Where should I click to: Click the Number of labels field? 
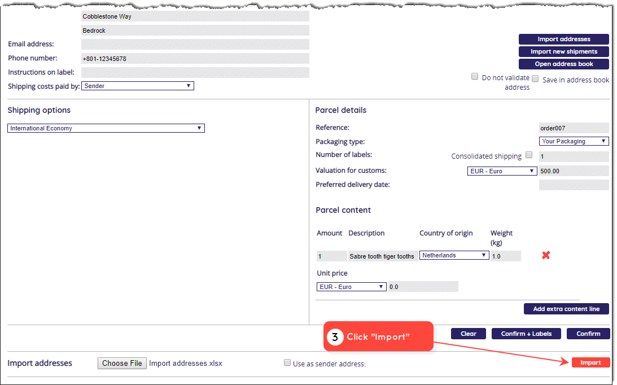(574, 156)
